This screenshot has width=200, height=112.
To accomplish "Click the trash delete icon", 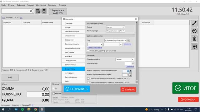I will tap(194, 39).
